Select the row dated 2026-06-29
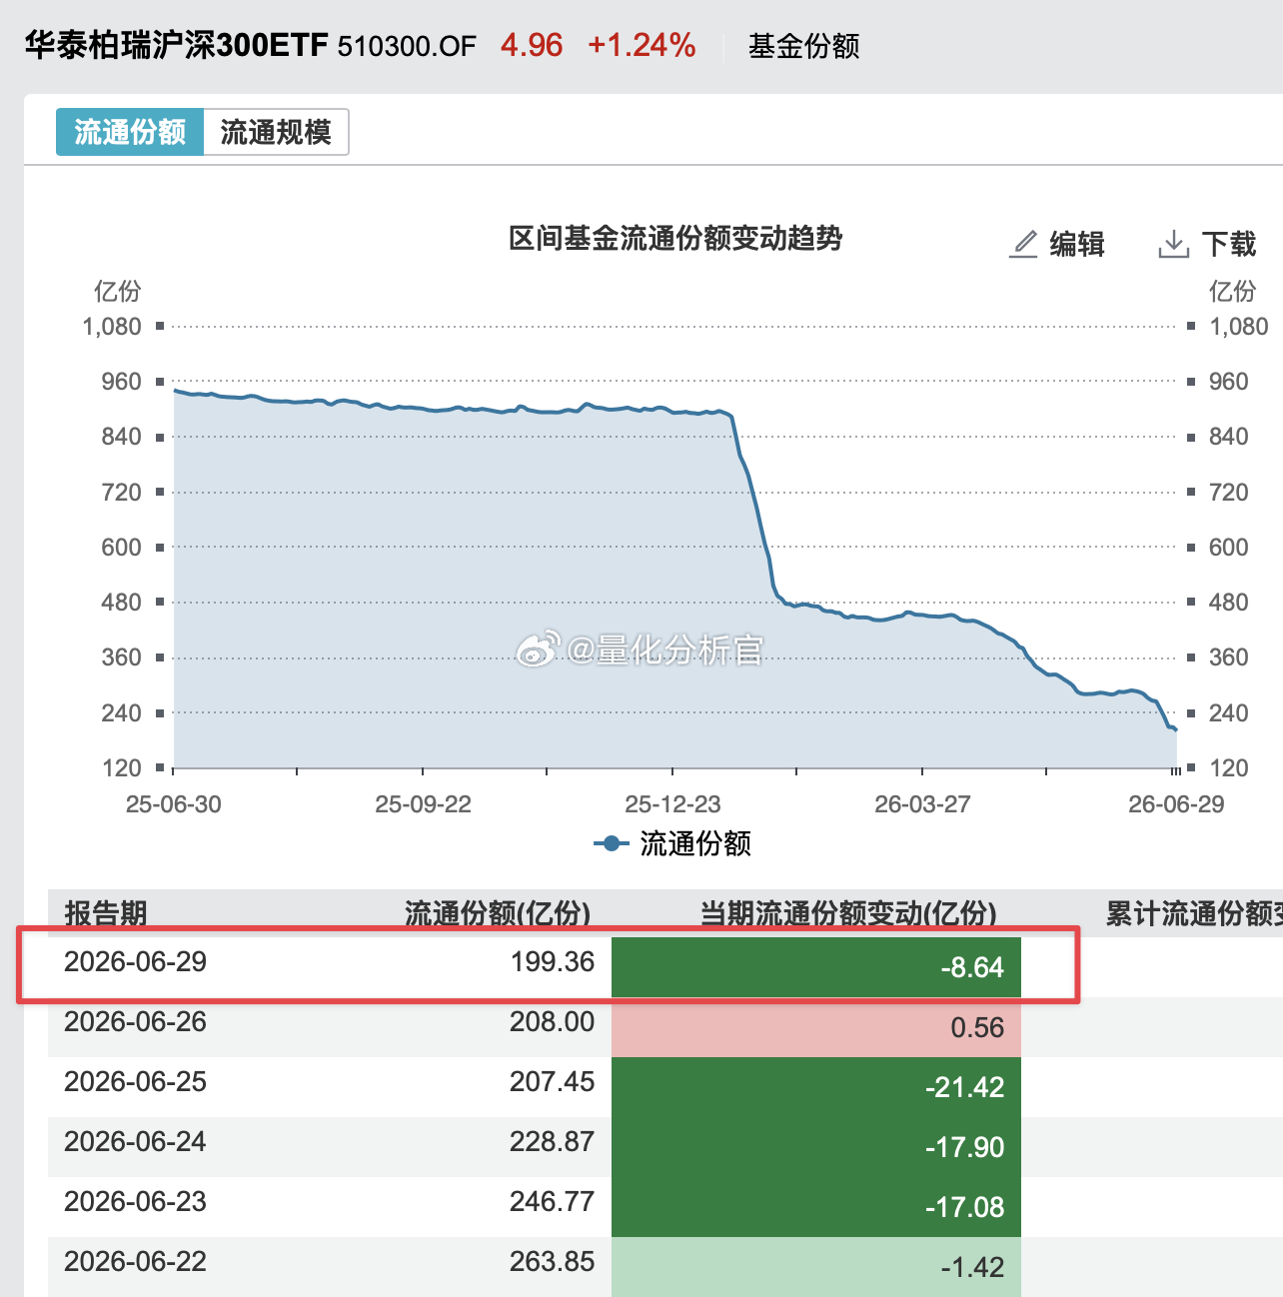Image resolution: width=1283 pixels, height=1297 pixels. pyautogui.click(x=665, y=966)
